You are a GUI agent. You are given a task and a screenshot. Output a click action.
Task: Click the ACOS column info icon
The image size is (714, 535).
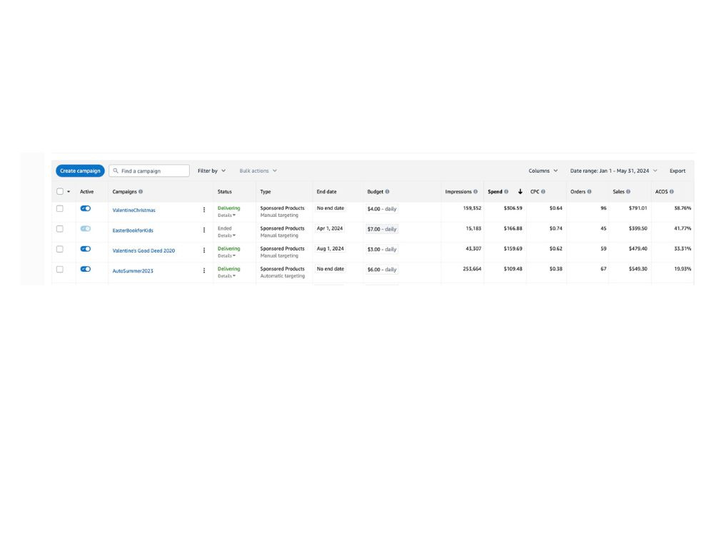pyautogui.click(x=671, y=191)
